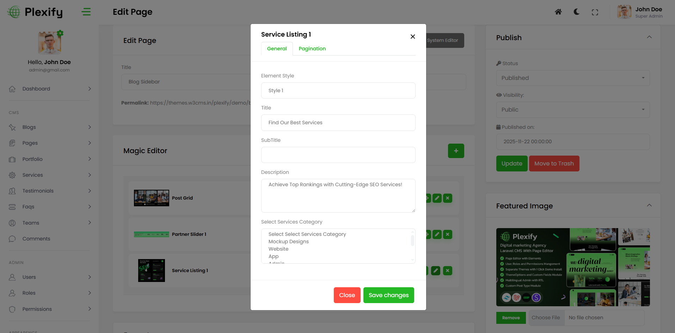
Task: Select the General tab
Action: pyautogui.click(x=277, y=49)
